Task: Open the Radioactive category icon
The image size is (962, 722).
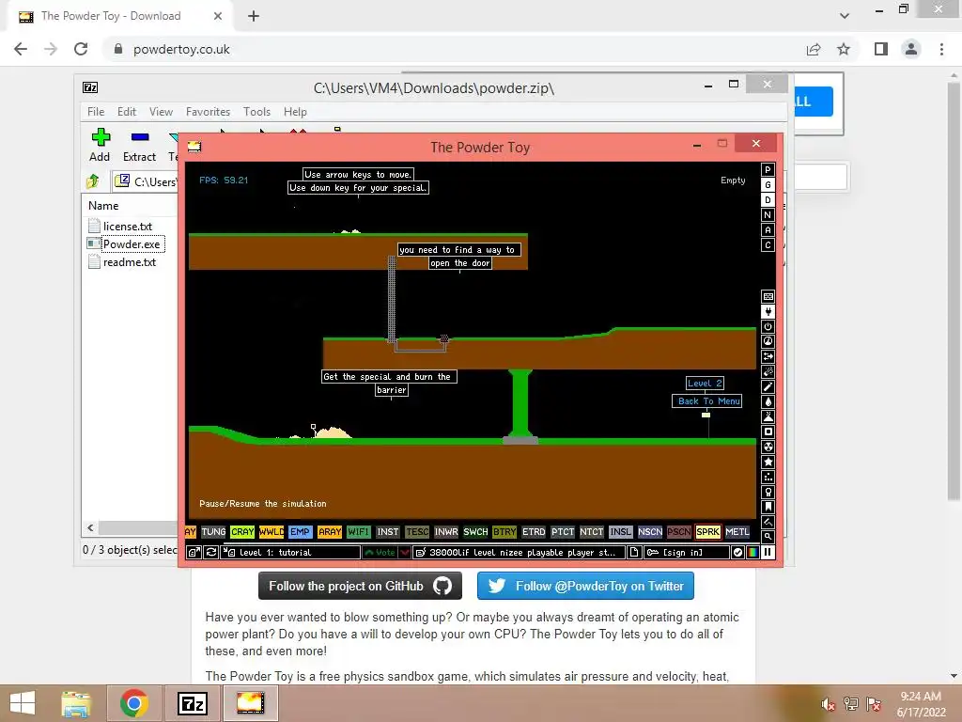Action: (x=768, y=447)
